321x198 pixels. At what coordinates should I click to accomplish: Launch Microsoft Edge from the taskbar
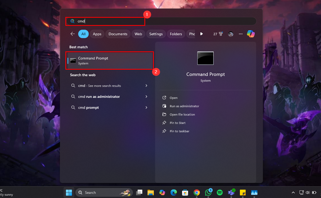click(x=174, y=193)
